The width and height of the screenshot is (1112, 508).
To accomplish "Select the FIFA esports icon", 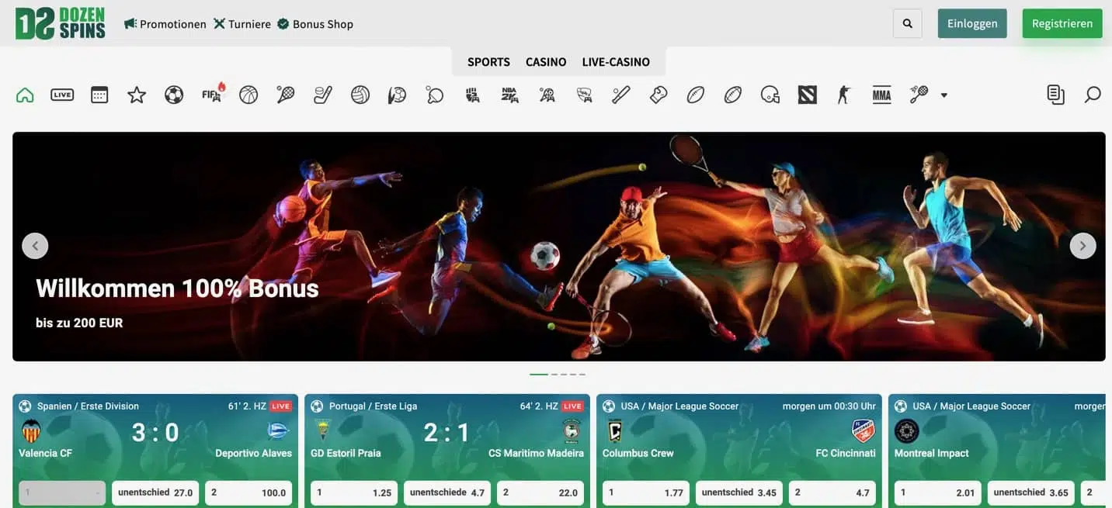I will click(x=212, y=94).
